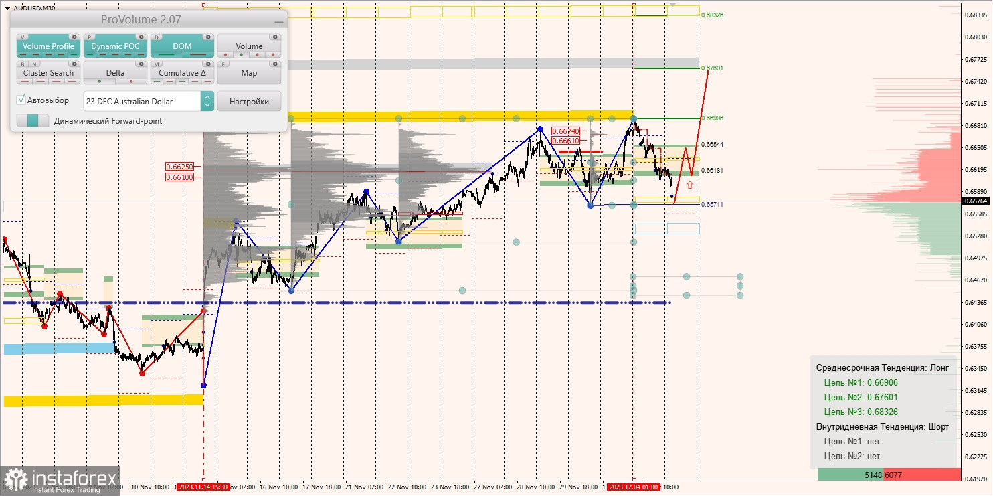Click the 0.66906 target level label
Viewport: 993px width, 496px height.
coord(712,118)
